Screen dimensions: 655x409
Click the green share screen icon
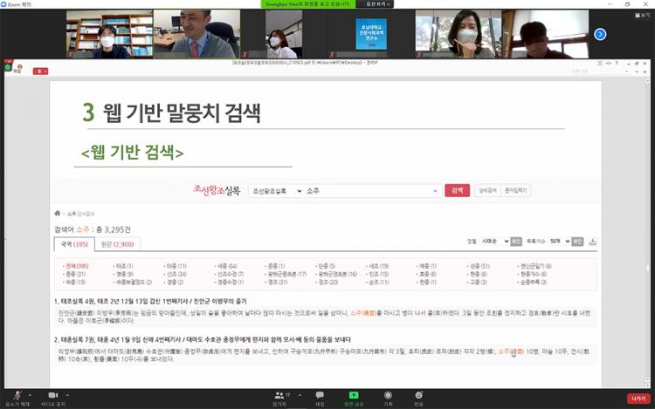coord(355,395)
